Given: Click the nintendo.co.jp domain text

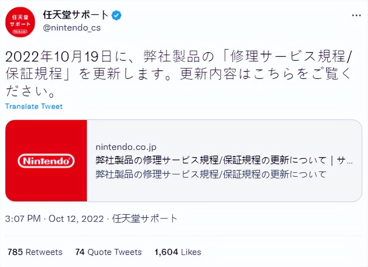Looking at the screenshot, I should pyautogui.click(x=126, y=147).
